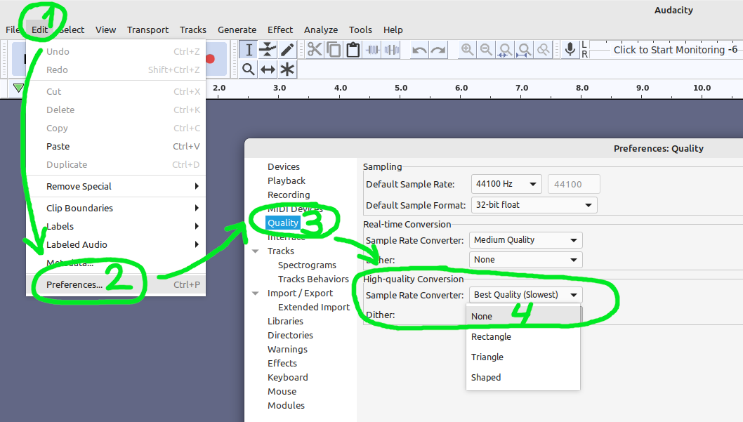This screenshot has height=422, width=743.
Task: Open the Edit menu
Action: [40, 29]
